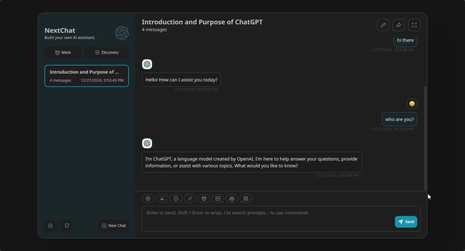Click the chat area vertical scrollbar
The height and width of the screenshot is (251, 465).
point(425,138)
